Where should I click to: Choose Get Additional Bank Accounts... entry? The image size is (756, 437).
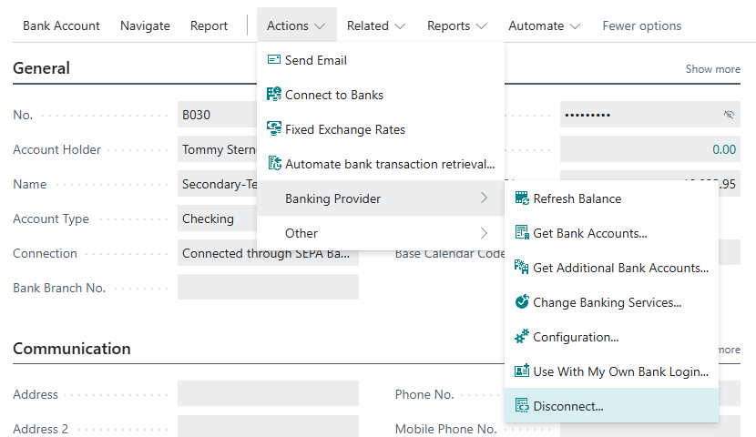(x=611, y=268)
